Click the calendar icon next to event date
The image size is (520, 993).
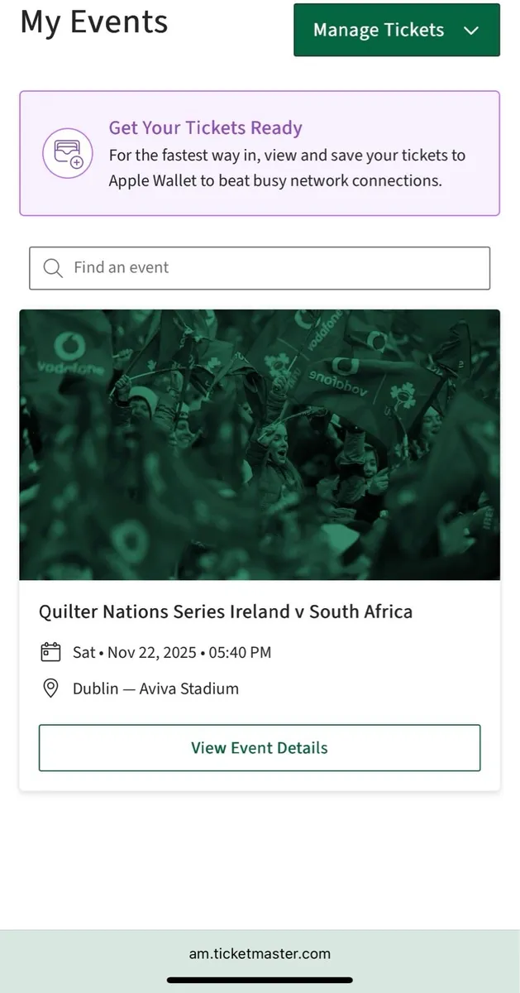(50, 652)
